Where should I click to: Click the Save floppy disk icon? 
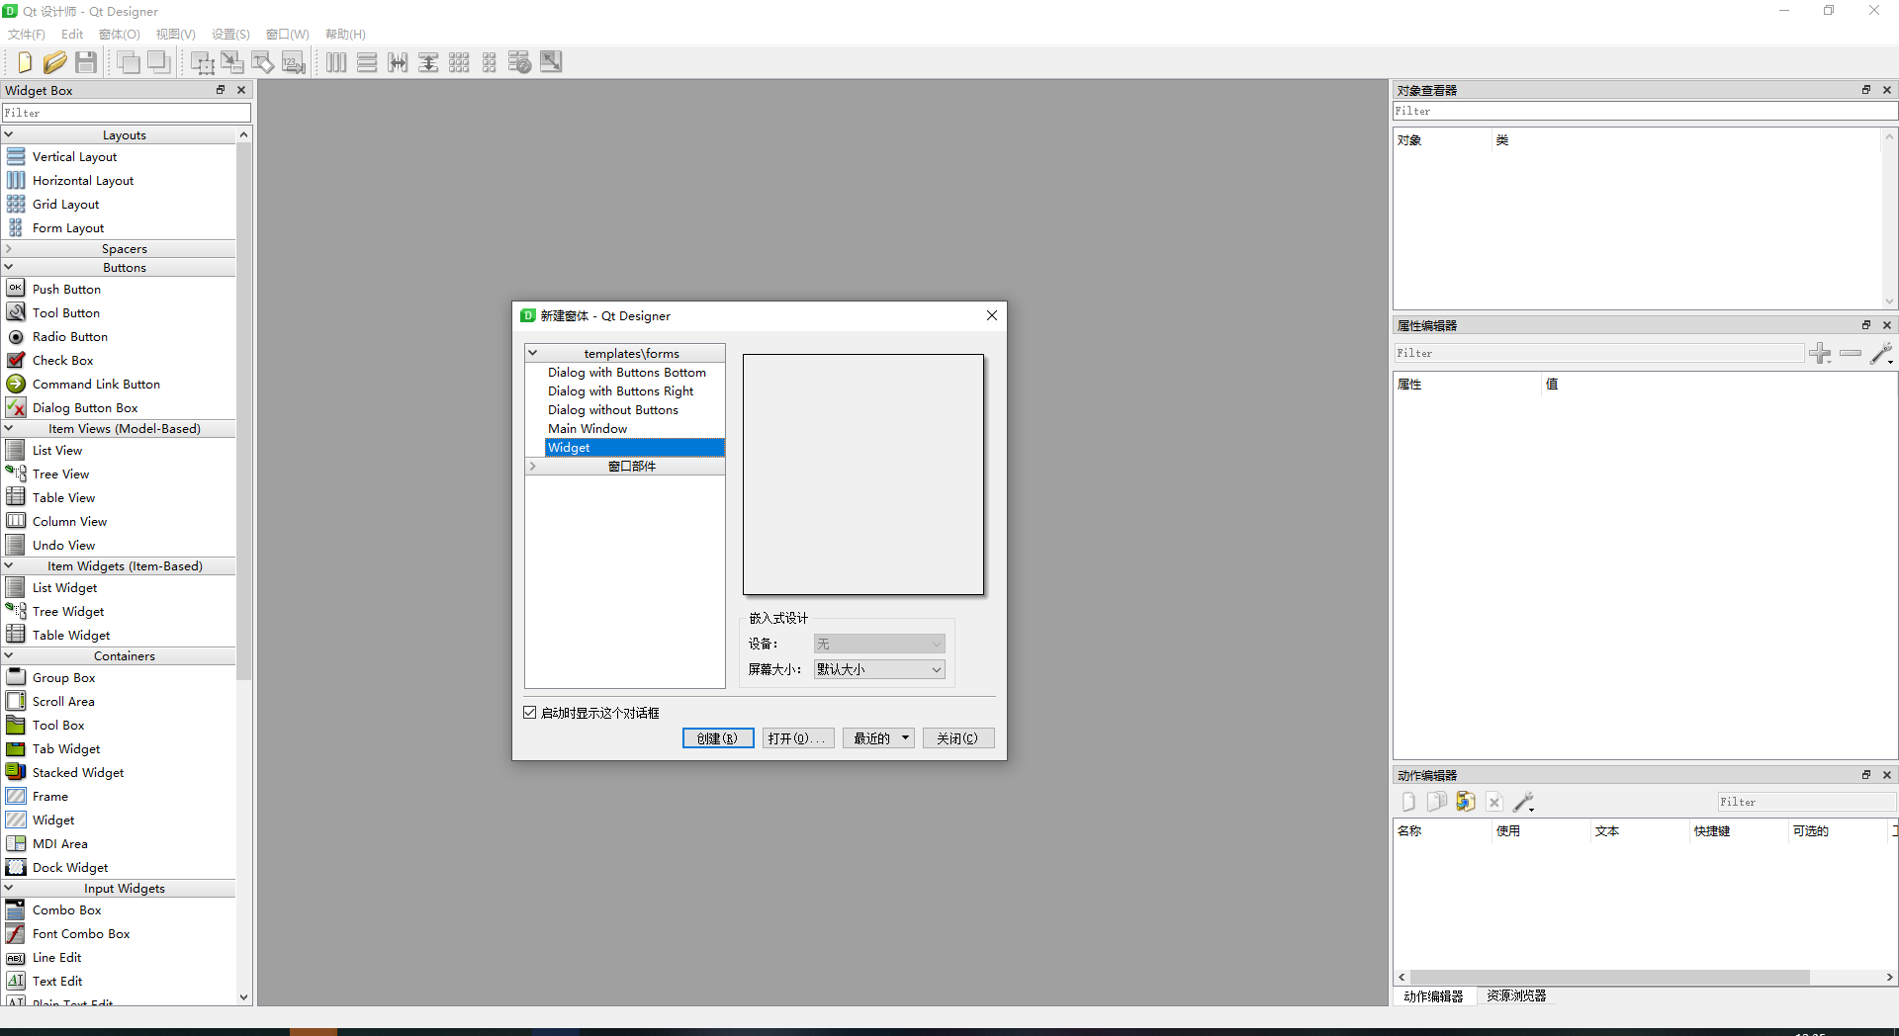click(86, 62)
